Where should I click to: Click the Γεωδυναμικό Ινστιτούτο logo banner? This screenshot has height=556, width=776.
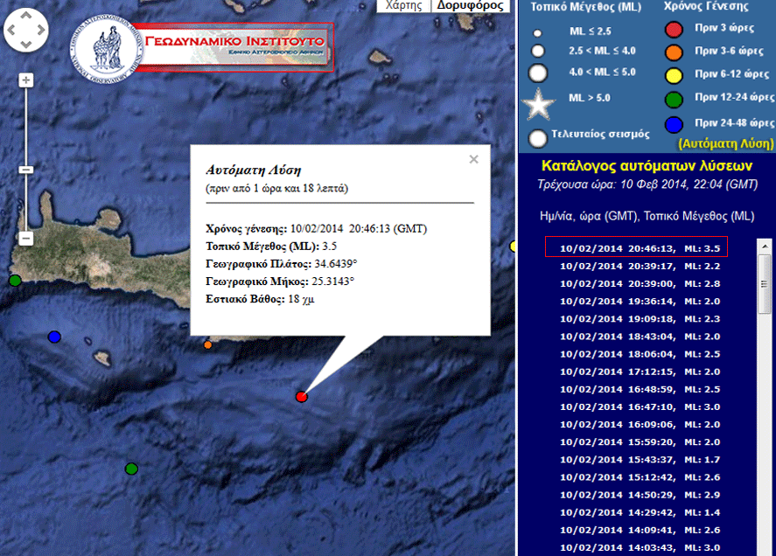coord(201,47)
